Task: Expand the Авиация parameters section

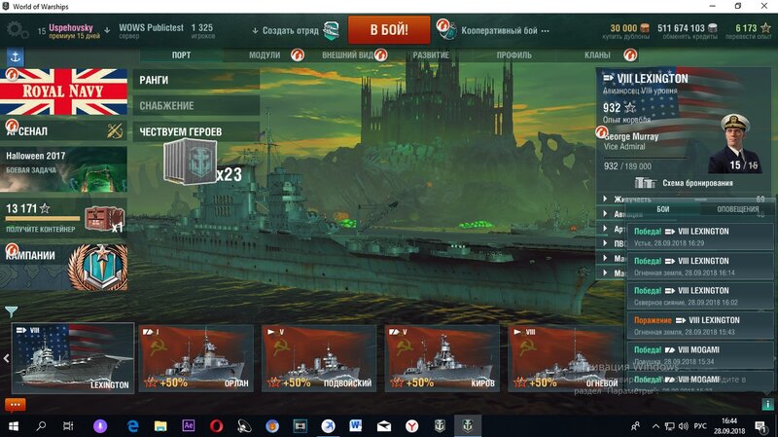Action: pos(605,213)
